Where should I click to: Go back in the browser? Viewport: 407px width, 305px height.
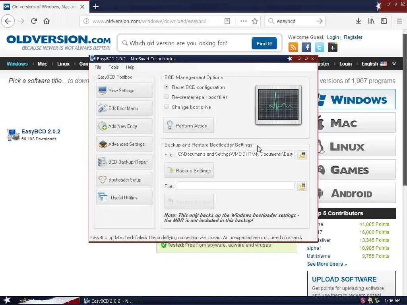click(x=8, y=21)
